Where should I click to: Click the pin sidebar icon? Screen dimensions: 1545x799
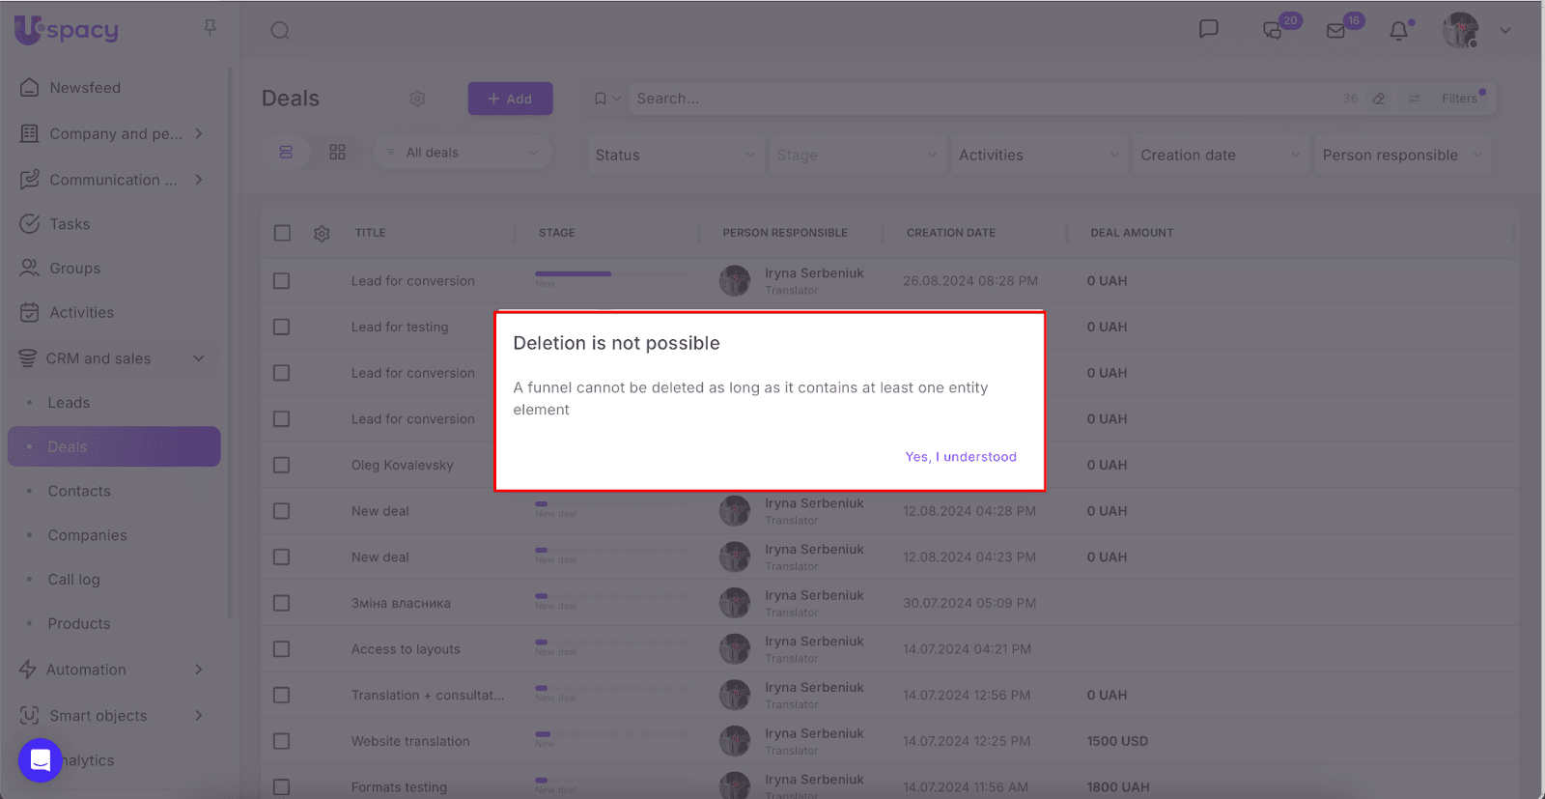[210, 28]
